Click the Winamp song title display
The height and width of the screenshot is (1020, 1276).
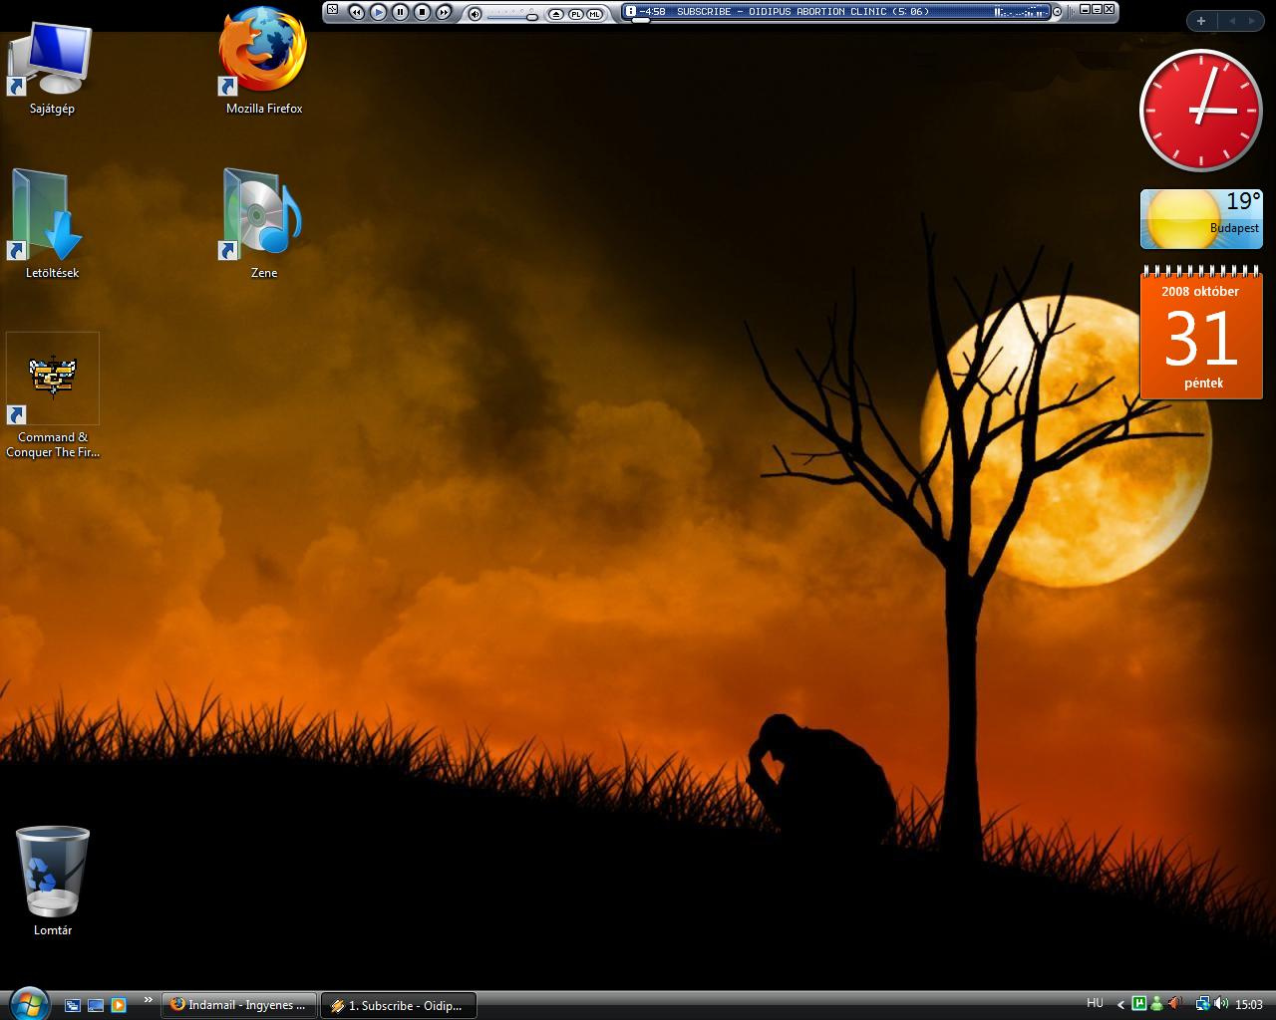[x=802, y=11]
